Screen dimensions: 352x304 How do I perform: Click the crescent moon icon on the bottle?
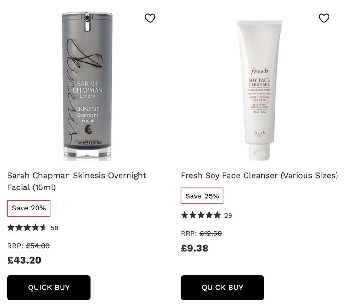tap(89, 130)
